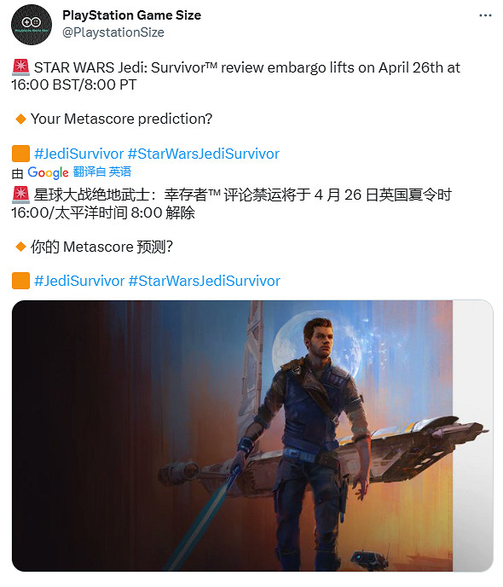The width and height of the screenshot is (503, 587).
Task: Open #JediSurvivor hashtag in translated tweet
Action: coord(79,281)
